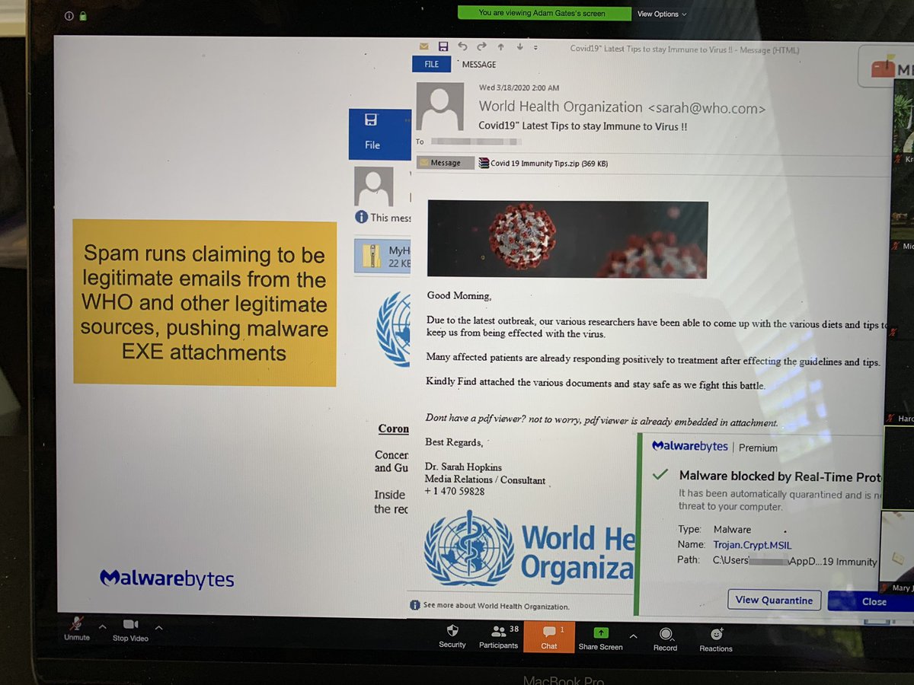Image resolution: width=914 pixels, height=685 pixels.
Task: Click the coronavirus banner image in email
Action: 567,239
